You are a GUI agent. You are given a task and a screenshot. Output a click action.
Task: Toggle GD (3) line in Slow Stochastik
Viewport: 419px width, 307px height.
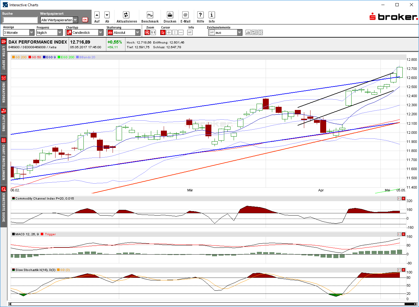tap(63, 270)
